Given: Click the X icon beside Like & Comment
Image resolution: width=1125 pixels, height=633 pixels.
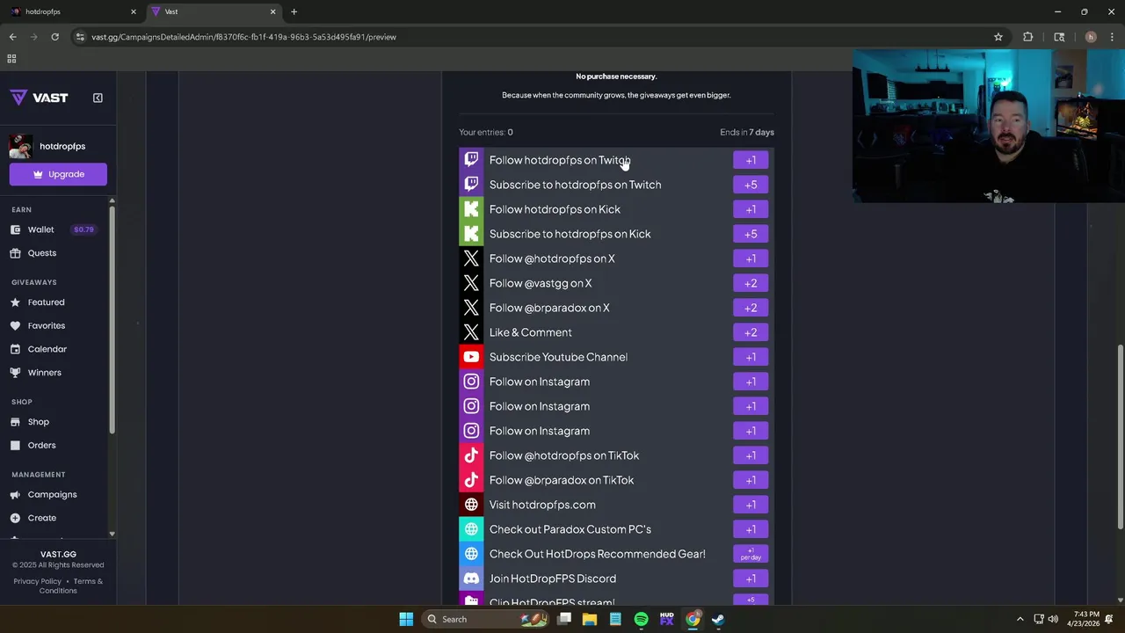Looking at the screenshot, I should tap(471, 332).
